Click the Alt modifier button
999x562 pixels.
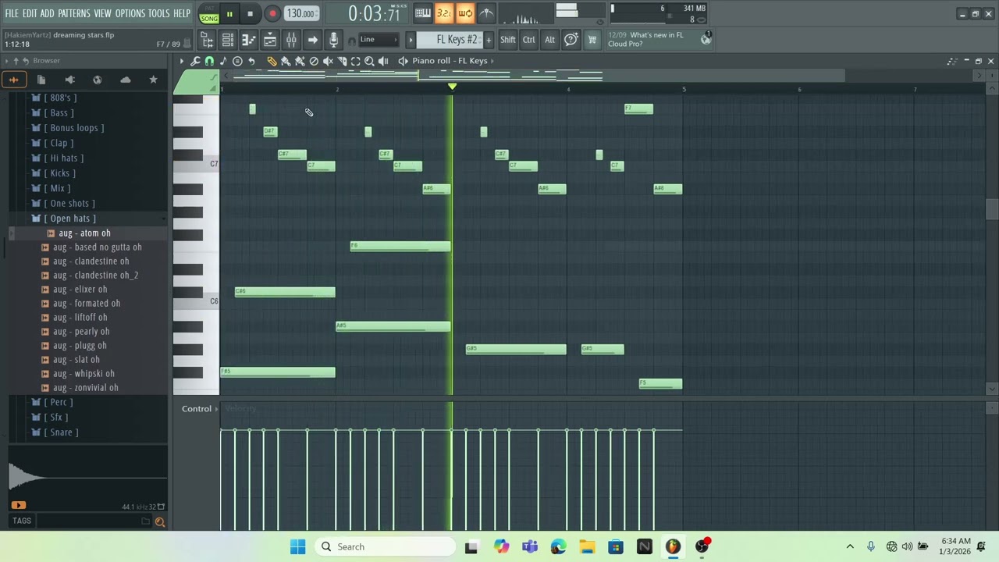click(x=549, y=40)
